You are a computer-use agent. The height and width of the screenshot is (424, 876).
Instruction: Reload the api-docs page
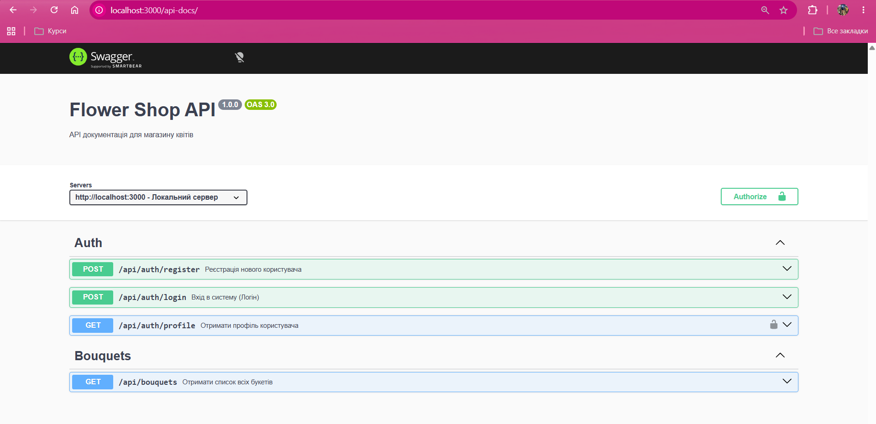coord(54,10)
